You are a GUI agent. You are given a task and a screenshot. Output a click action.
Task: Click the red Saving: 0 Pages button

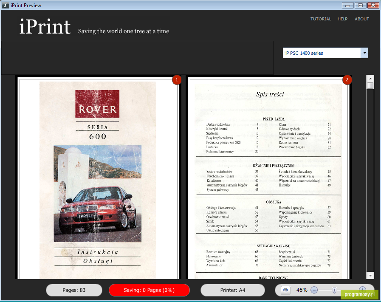point(149,290)
